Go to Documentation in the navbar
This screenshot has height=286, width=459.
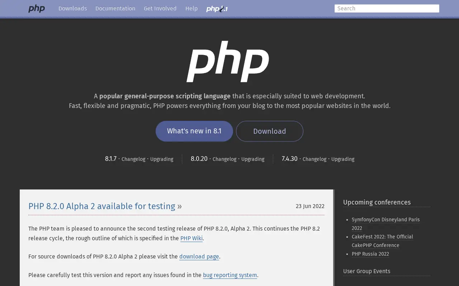click(115, 9)
